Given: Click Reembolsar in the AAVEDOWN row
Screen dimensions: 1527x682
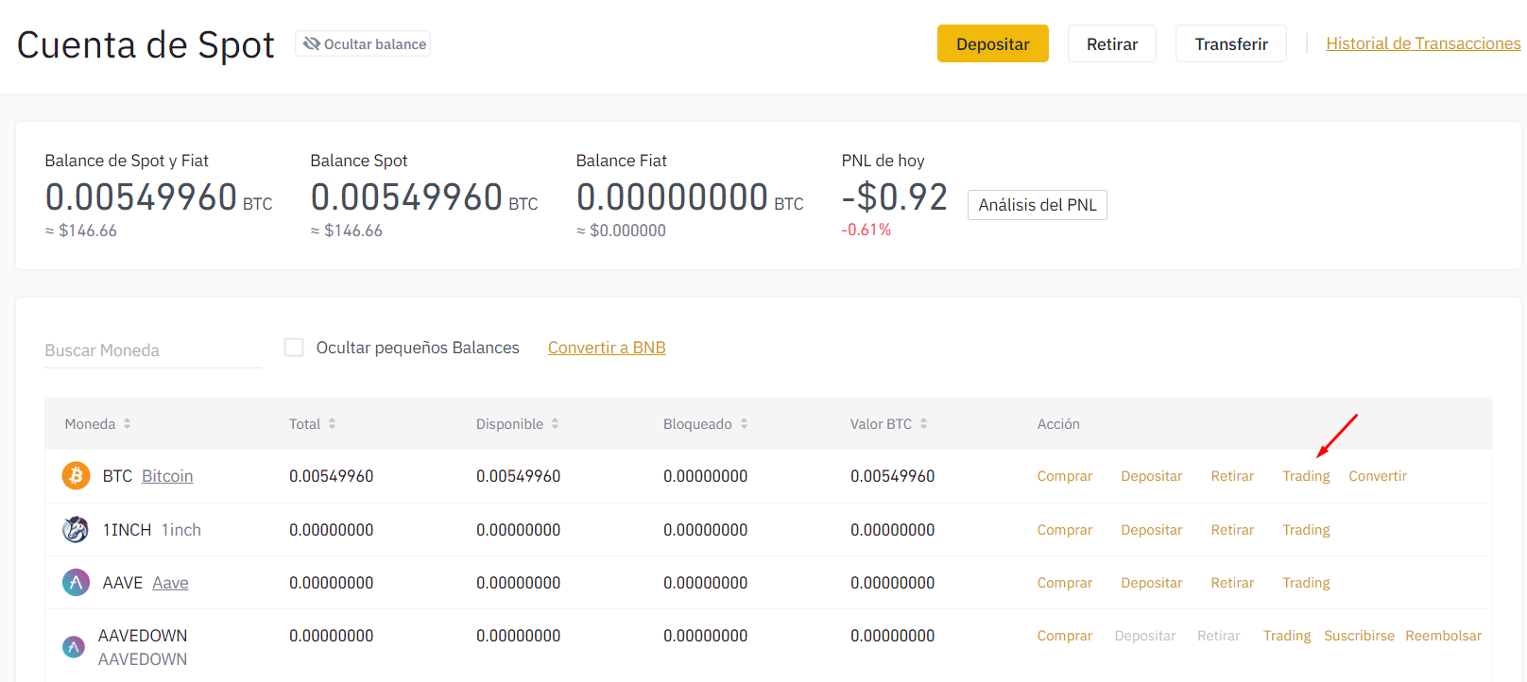Looking at the screenshot, I should [1443, 636].
